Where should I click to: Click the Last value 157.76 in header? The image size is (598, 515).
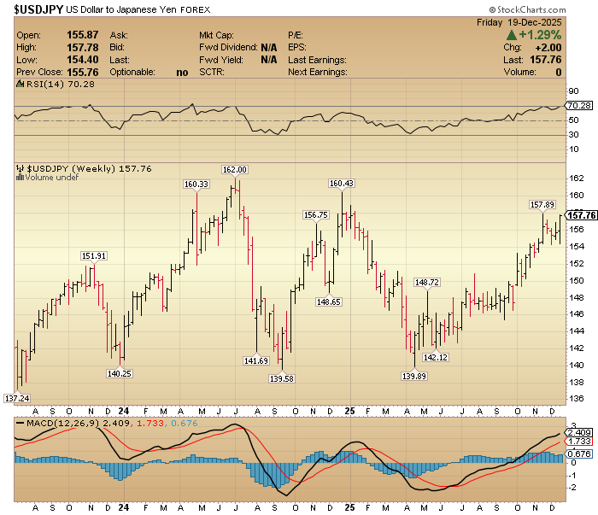tap(546, 60)
